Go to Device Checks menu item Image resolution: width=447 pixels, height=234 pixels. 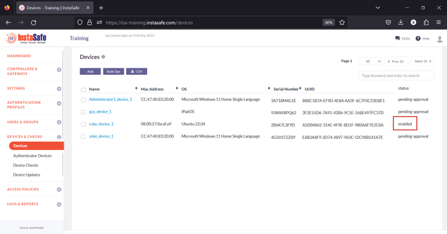[26, 165]
